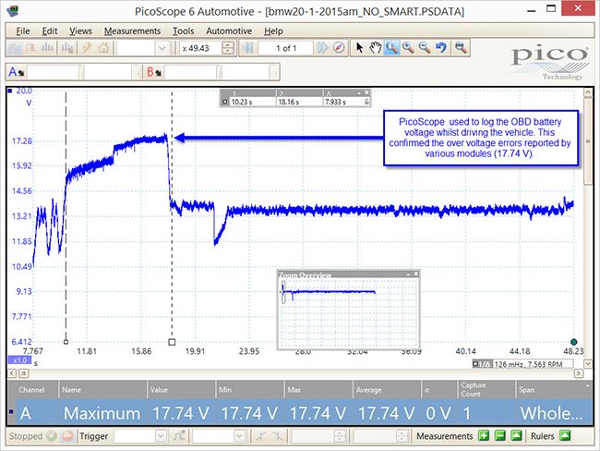The image size is (600, 451).
Task: Open the timebase dropdown arrow
Action: click(162, 48)
